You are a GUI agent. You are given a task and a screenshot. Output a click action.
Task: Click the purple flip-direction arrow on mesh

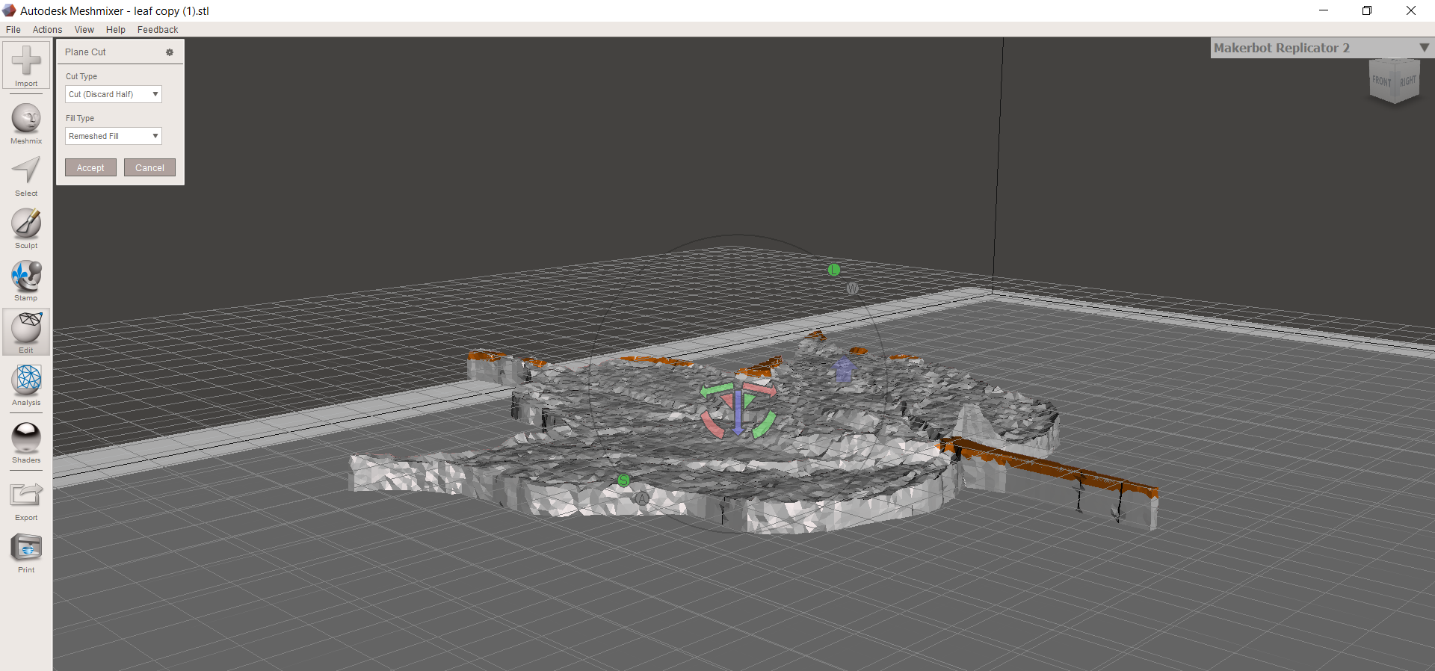coord(844,369)
